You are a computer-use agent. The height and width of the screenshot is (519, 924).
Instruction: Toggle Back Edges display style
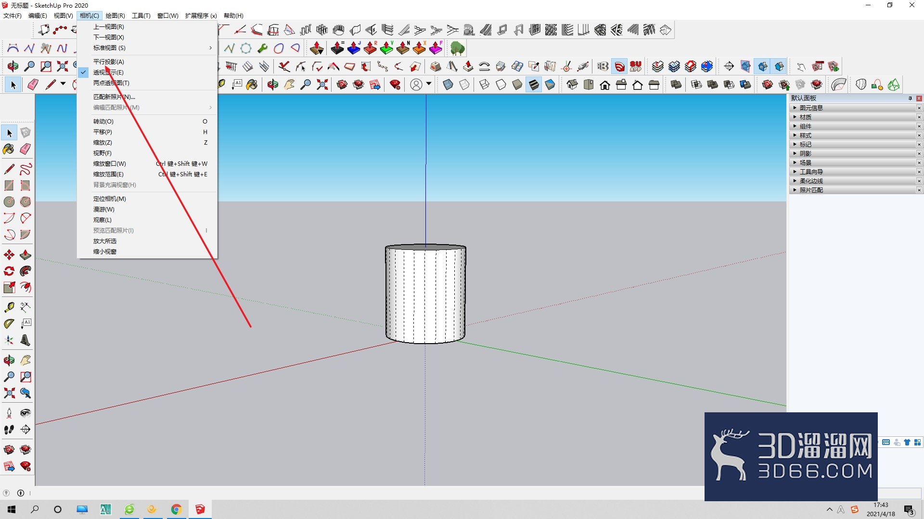[x=464, y=85]
